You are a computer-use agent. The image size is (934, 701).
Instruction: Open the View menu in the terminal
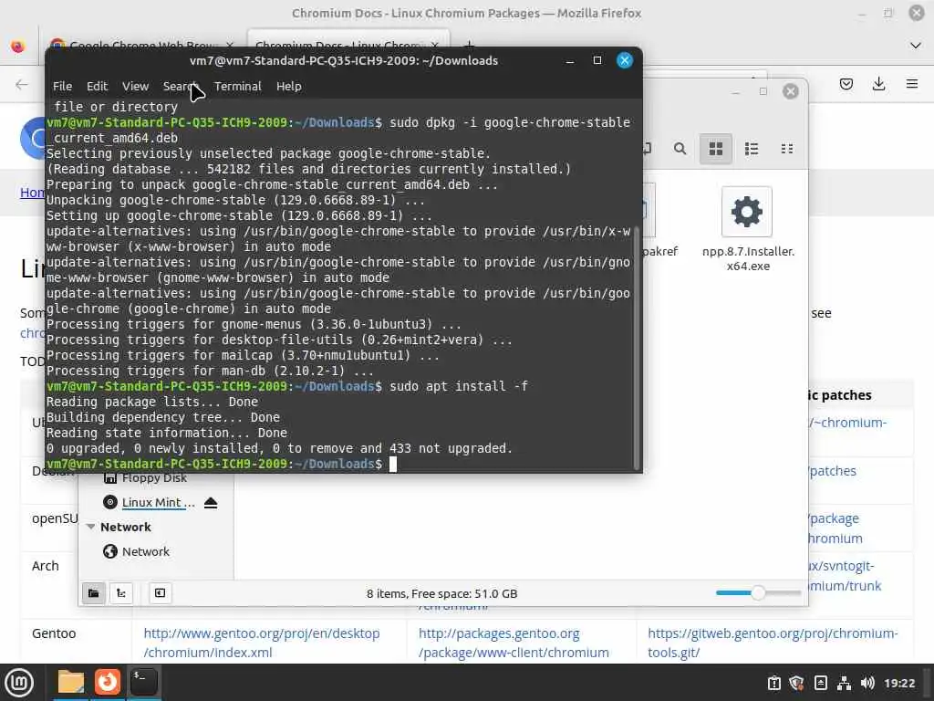point(135,87)
